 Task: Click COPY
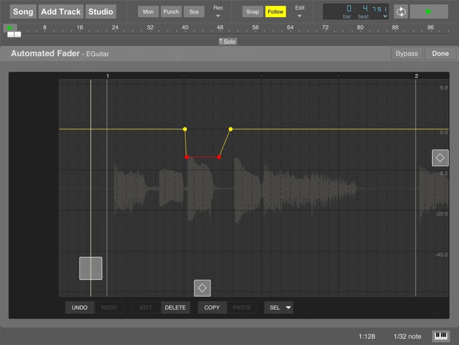coord(212,308)
